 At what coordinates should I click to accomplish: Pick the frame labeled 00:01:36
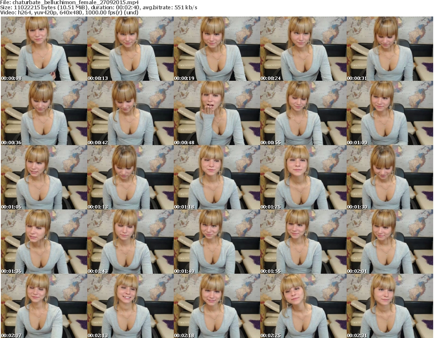point(44,242)
